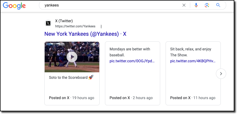Open the pic.twitter.com/4KBQPHv... link
The image size is (237, 114).
click(x=193, y=61)
